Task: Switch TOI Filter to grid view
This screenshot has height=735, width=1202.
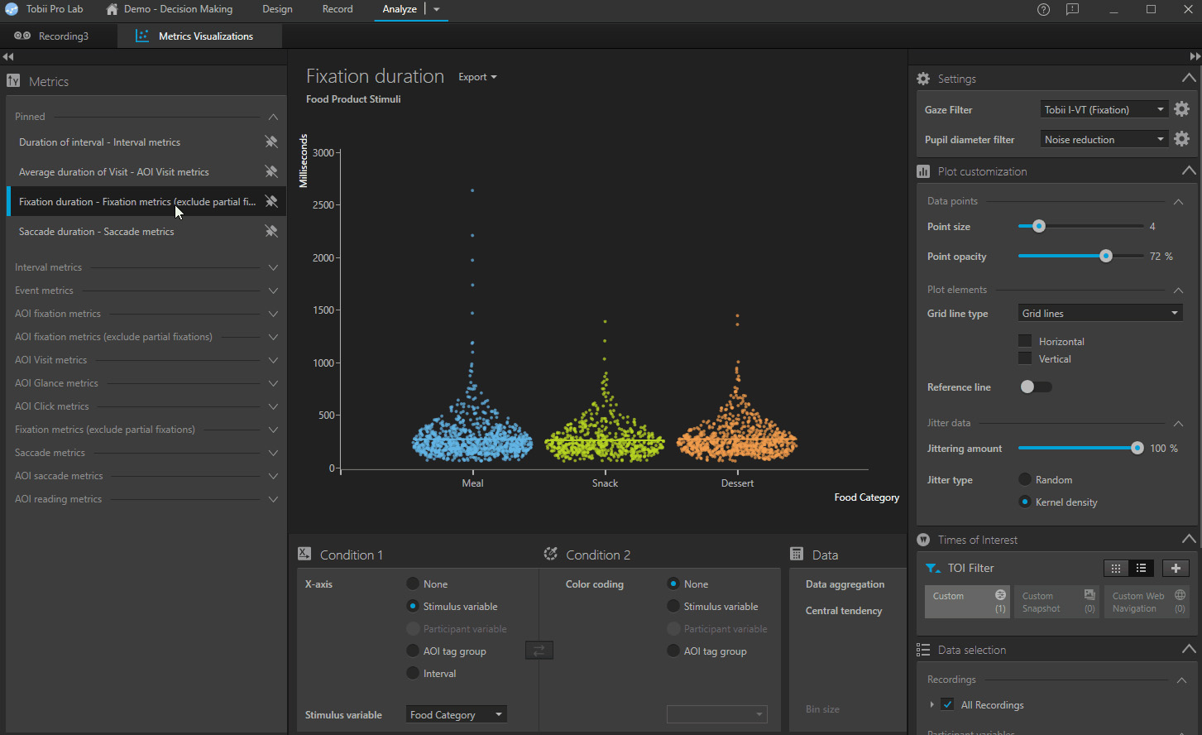Action: pyautogui.click(x=1116, y=568)
